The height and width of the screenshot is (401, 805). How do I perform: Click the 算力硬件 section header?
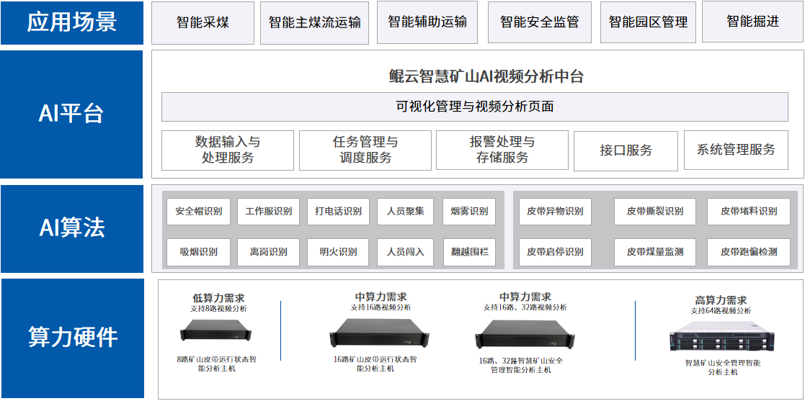coord(72,338)
